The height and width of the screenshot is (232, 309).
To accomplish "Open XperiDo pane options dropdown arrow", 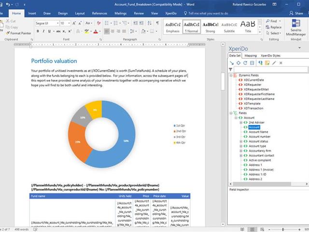I will coord(299,48).
